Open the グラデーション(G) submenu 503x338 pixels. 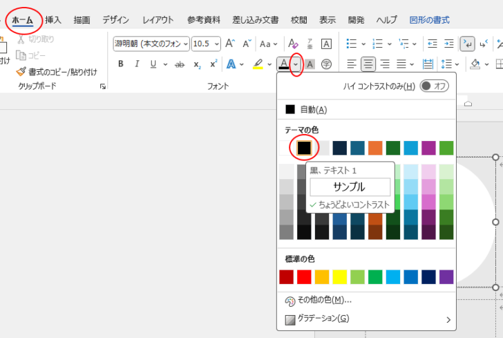(x=366, y=319)
